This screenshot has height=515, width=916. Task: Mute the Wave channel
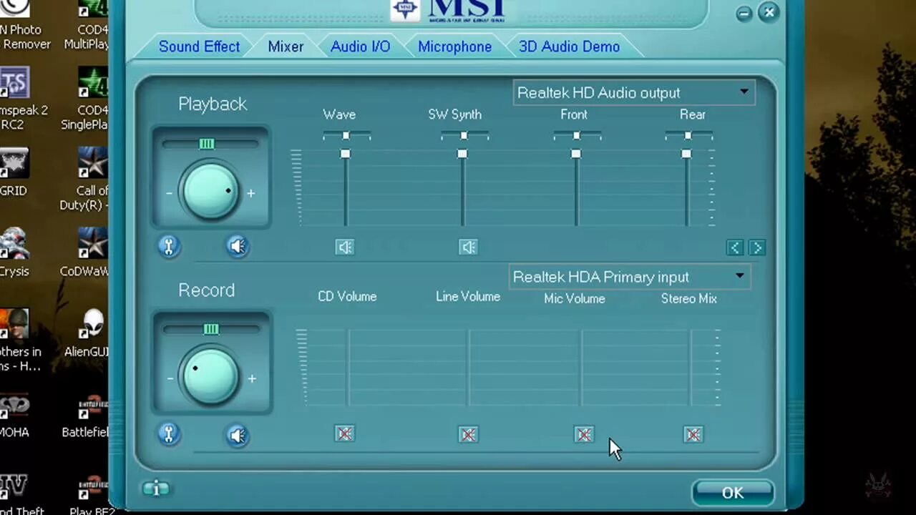point(345,247)
